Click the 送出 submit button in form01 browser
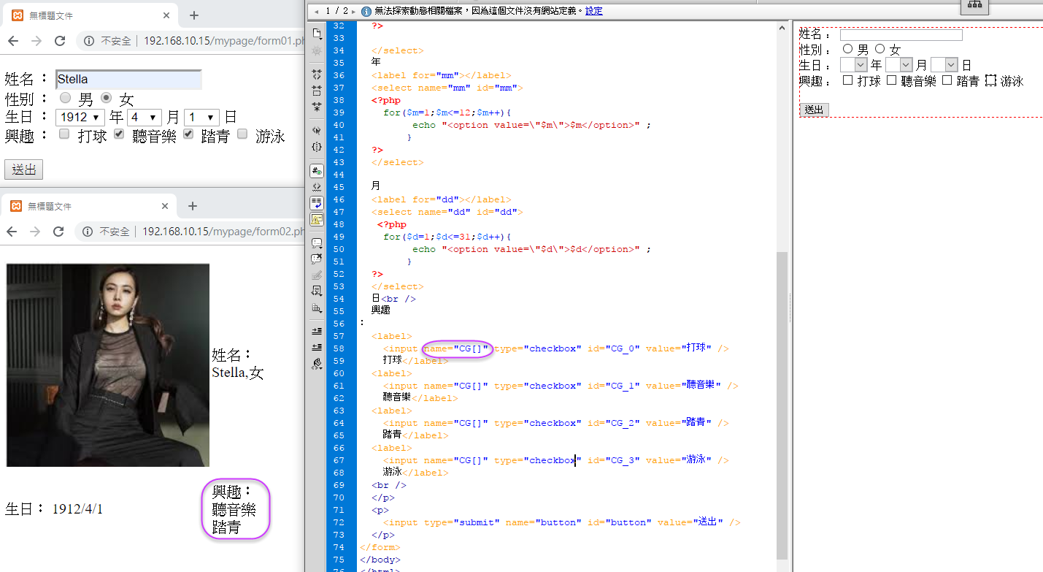The width and height of the screenshot is (1043, 572). (23, 169)
